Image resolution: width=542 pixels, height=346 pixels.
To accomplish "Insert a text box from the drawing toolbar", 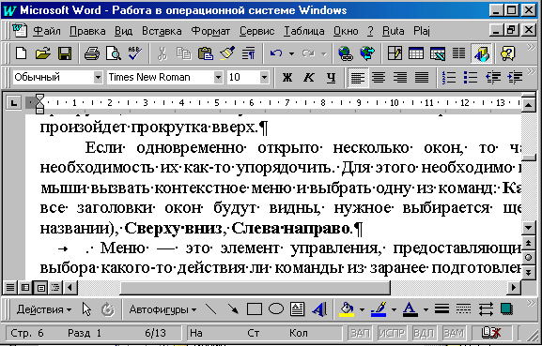I will click(x=297, y=309).
